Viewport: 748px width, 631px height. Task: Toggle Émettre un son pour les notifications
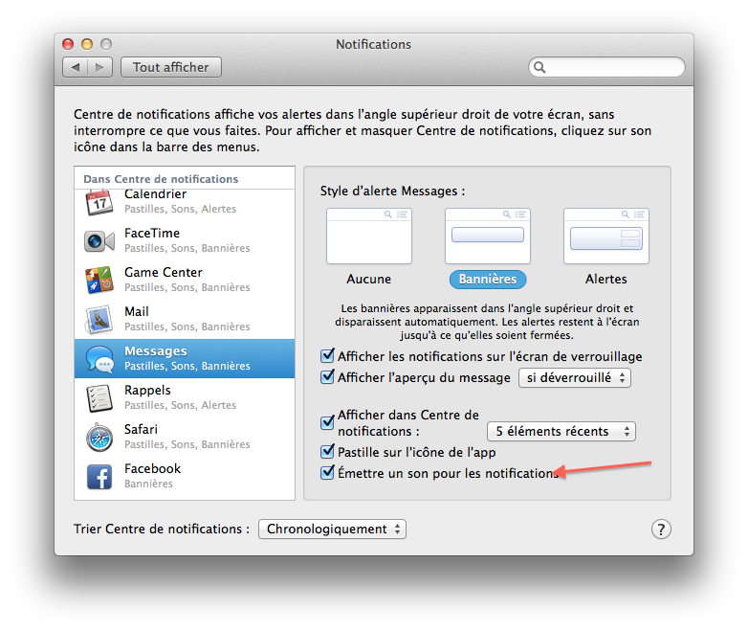click(x=327, y=472)
